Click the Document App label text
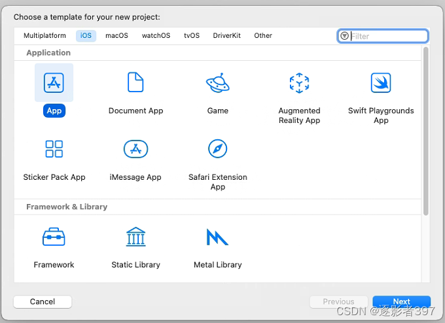Viewport: 445px width, 323px height. tap(135, 110)
